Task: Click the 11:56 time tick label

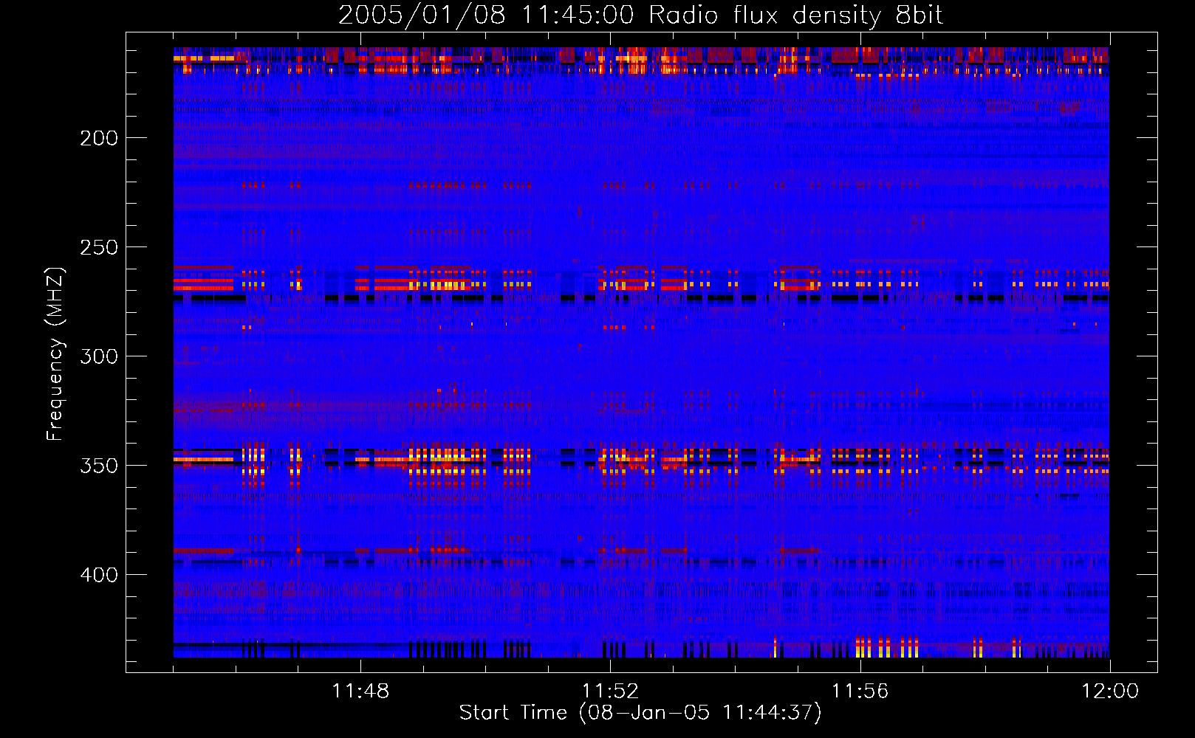Action: (x=860, y=692)
